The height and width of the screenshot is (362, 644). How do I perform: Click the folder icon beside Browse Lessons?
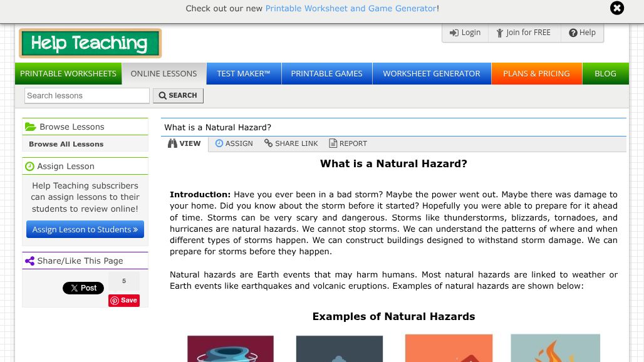tap(30, 127)
